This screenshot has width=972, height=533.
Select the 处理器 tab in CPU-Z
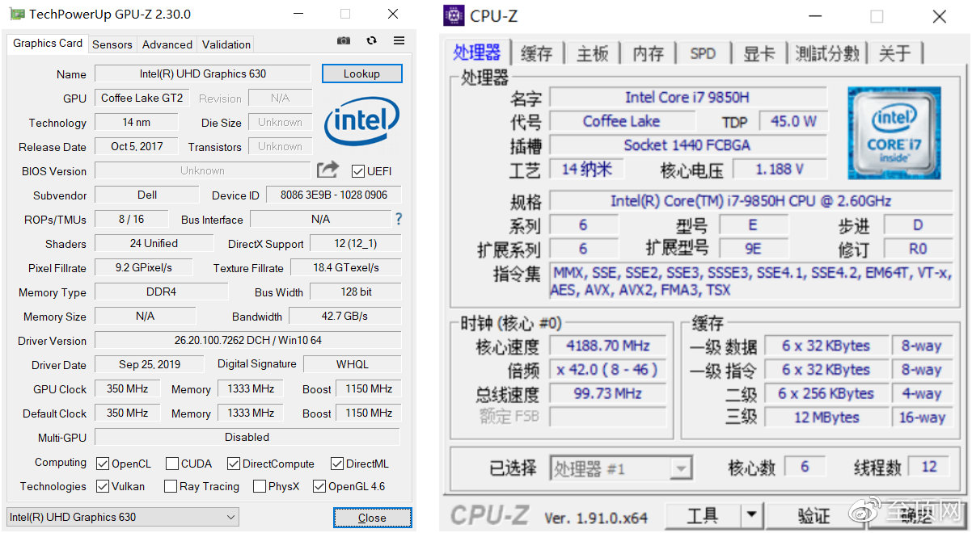(x=477, y=52)
